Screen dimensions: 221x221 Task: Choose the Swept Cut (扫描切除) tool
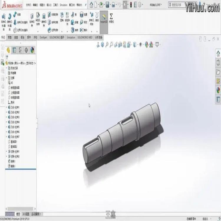53,14
